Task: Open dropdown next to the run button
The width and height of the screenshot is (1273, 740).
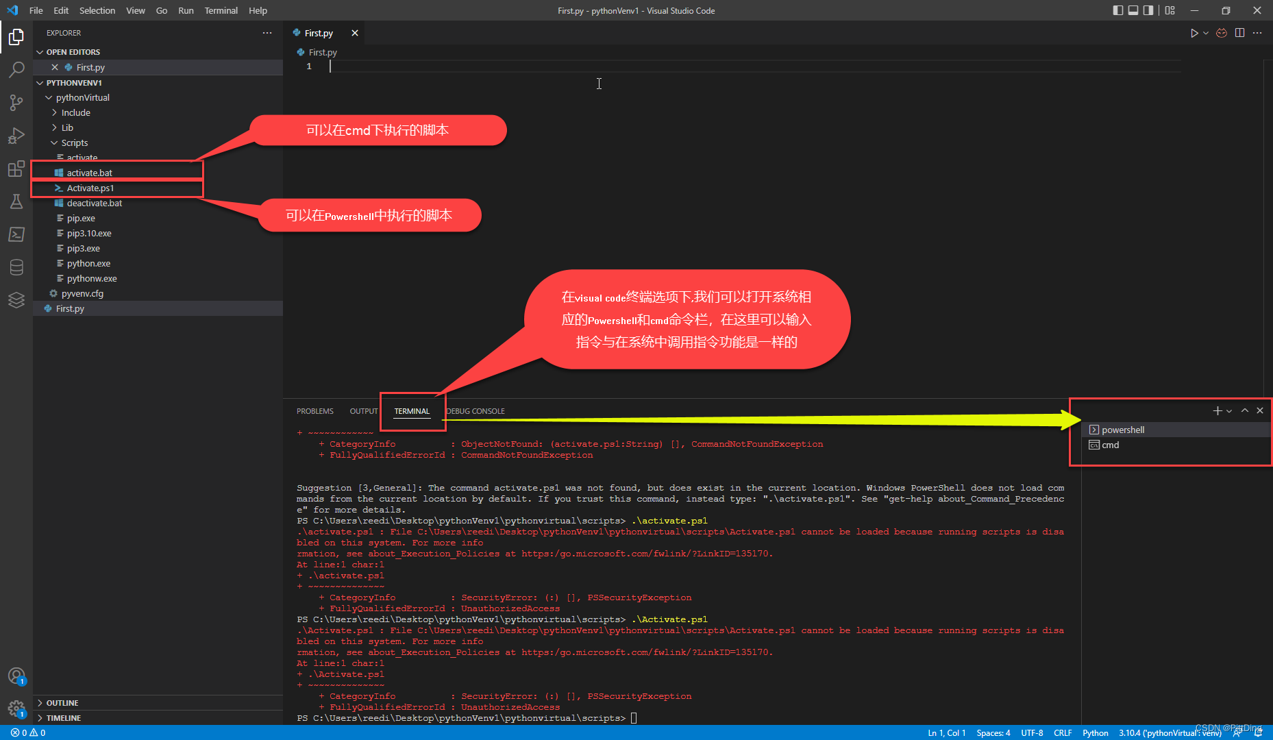Action: tap(1206, 33)
